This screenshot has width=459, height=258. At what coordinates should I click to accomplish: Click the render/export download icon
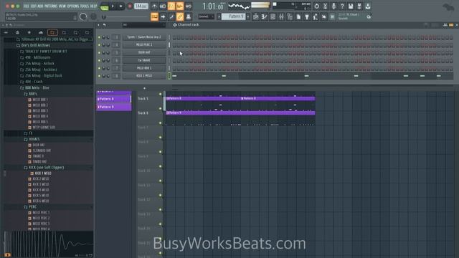coord(368,6)
